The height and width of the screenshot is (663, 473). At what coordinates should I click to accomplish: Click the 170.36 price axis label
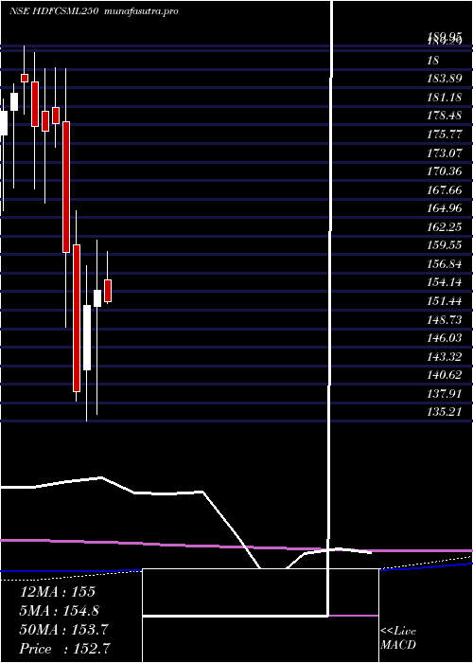445,171
